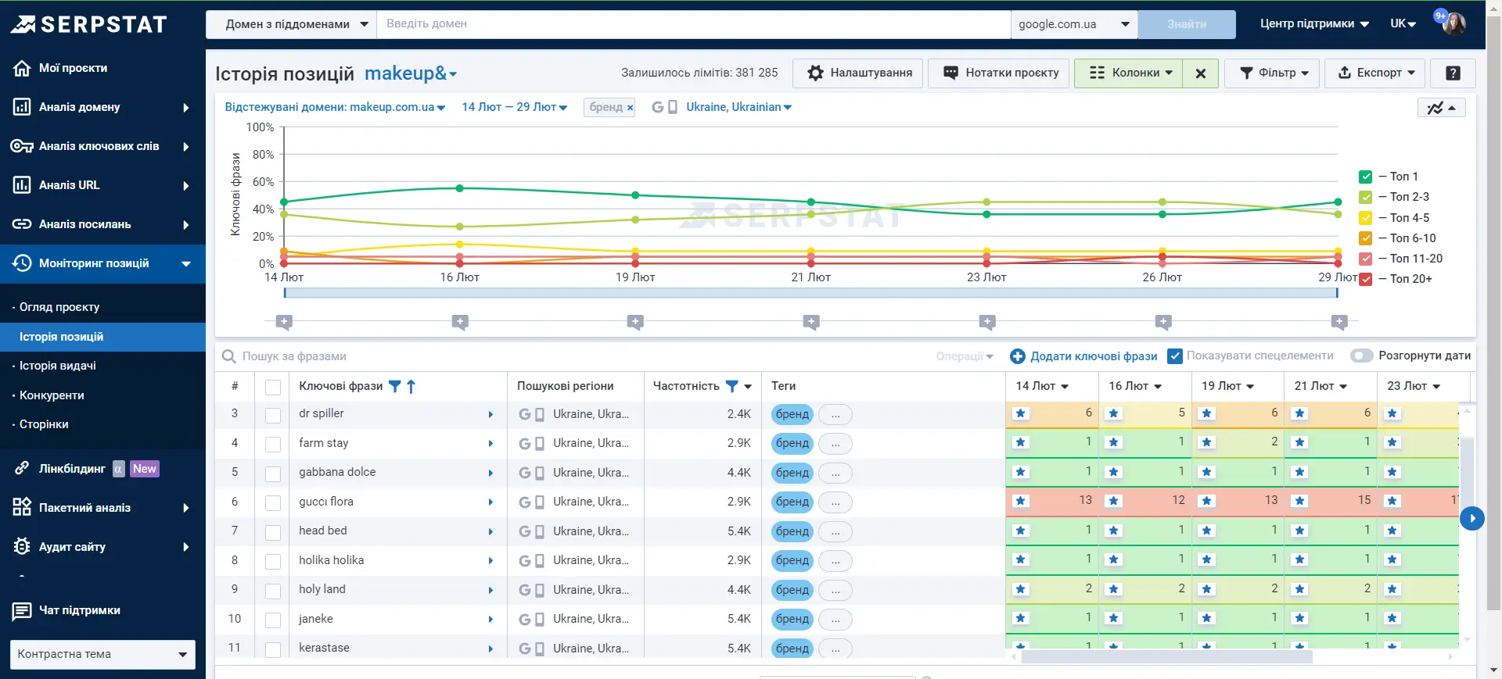Click the star icon in gucci flora 16 Лют cell

click(1114, 501)
